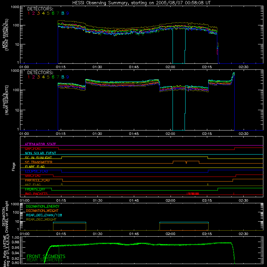Select detector 1 in front segments legend
Screen dimensions: 267x267
pos(29,13)
